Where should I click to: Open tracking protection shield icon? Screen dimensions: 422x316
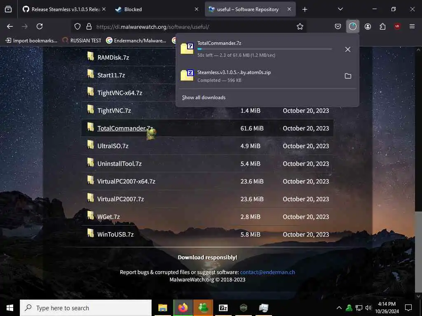(x=77, y=26)
